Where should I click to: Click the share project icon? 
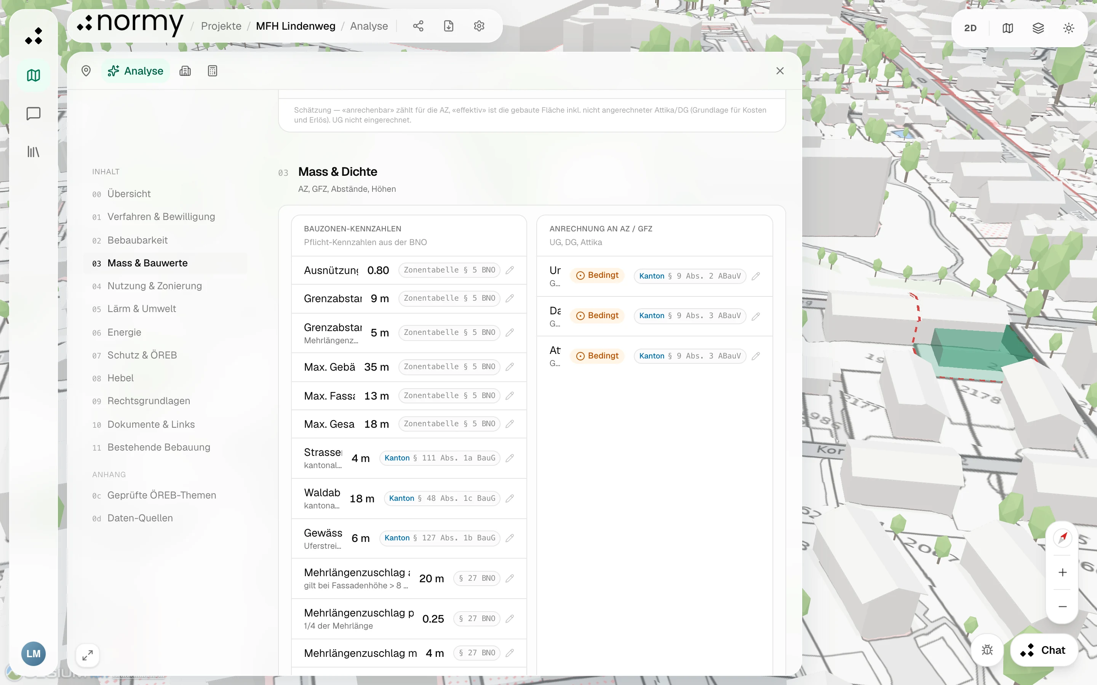[x=418, y=26]
